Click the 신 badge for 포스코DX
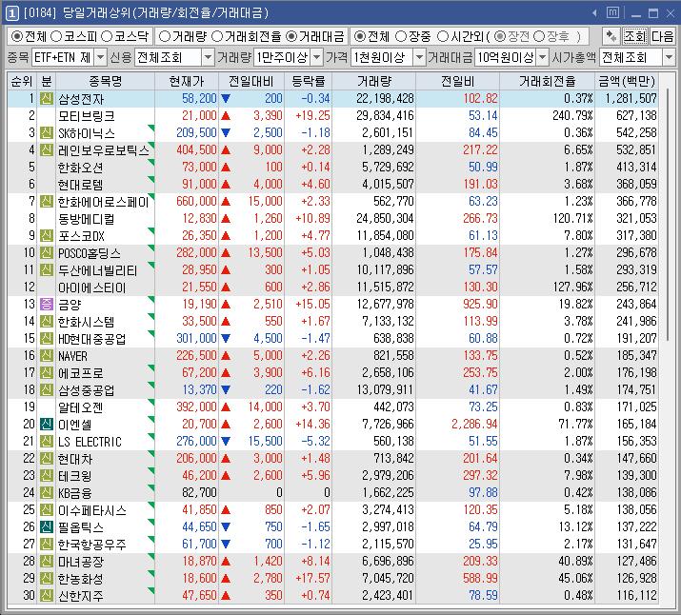 47,236
